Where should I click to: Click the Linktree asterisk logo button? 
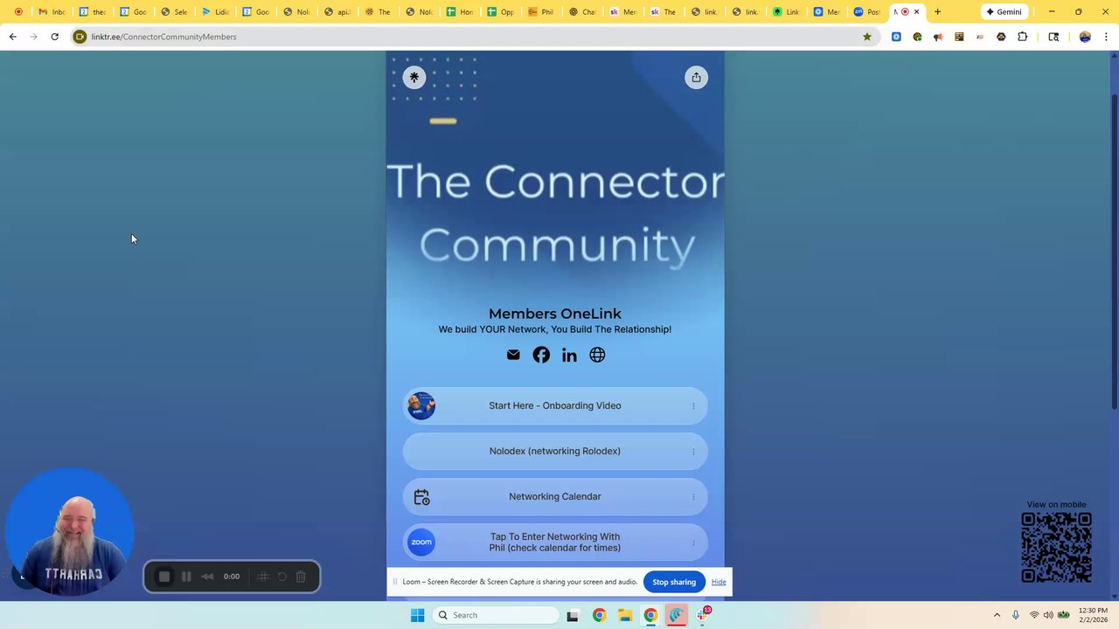(x=414, y=77)
